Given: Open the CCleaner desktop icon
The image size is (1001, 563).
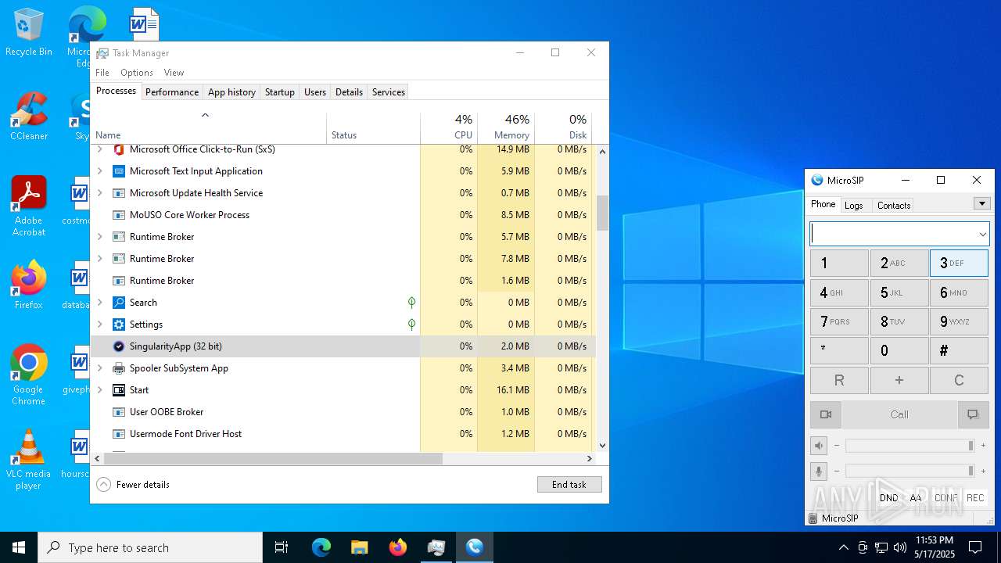Looking at the screenshot, I should (29, 117).
